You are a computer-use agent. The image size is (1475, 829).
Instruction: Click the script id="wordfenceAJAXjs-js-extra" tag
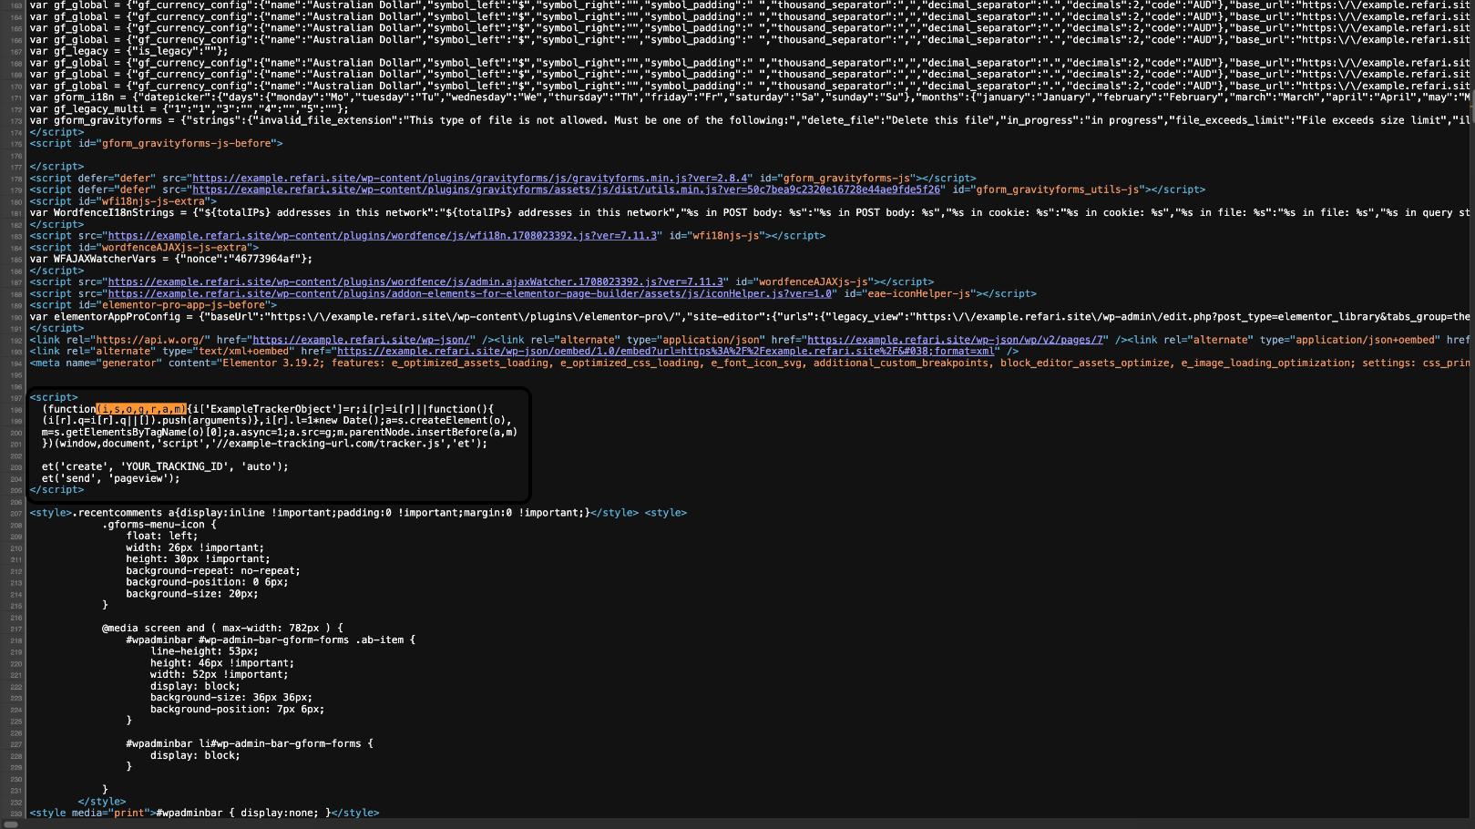144,247
